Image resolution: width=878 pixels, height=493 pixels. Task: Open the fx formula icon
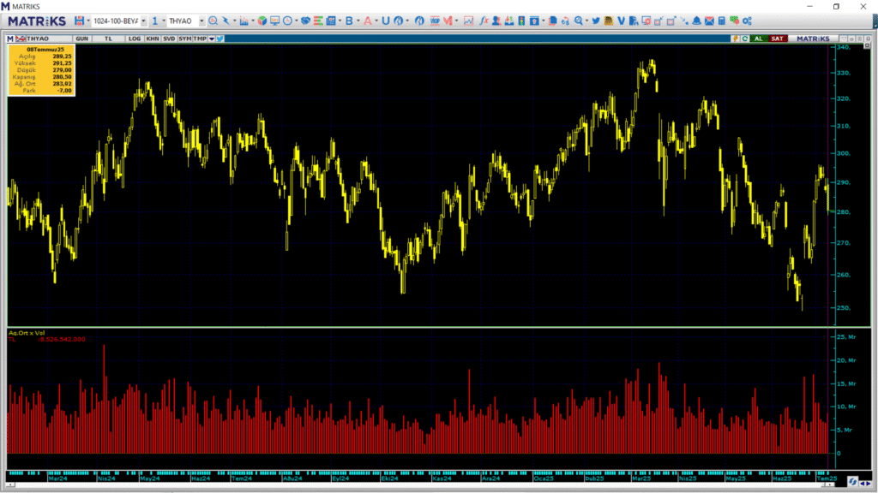click(484, 21)
